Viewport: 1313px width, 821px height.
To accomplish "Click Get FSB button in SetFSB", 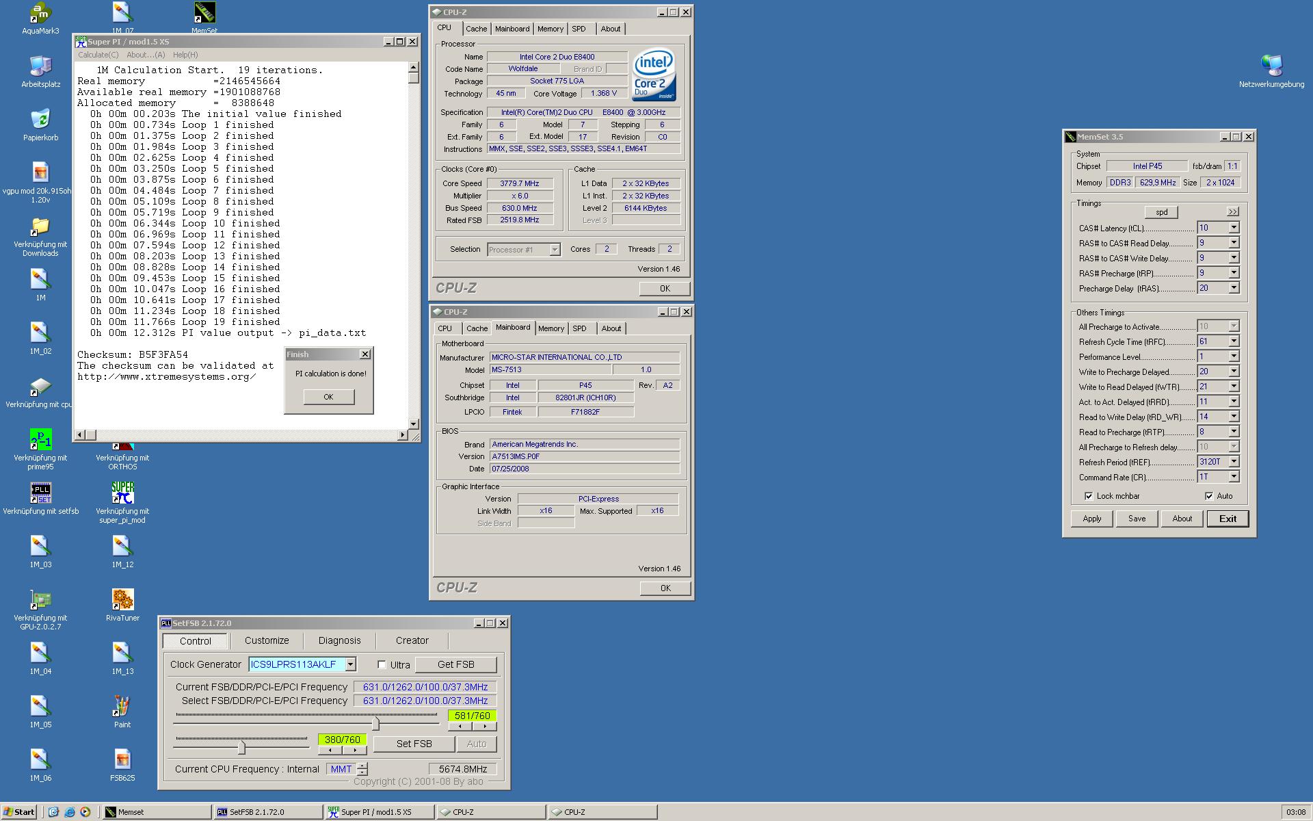I will (455, 664).
